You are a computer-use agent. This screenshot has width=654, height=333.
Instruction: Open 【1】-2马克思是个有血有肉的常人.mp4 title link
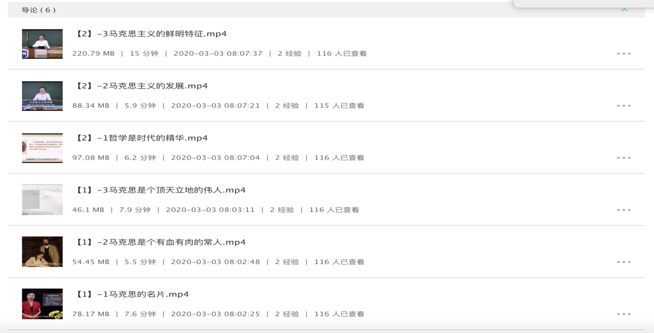pyautogui.click(x=160, y=242)
